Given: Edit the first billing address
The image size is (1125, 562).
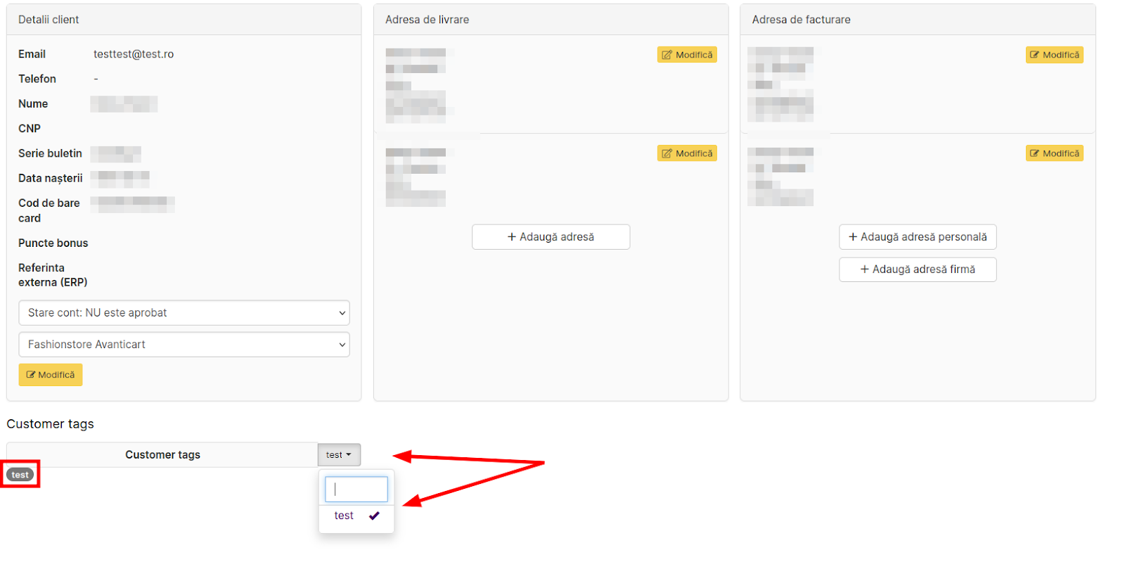Looking at the screenshot, I should click(x=1053, y=55).
